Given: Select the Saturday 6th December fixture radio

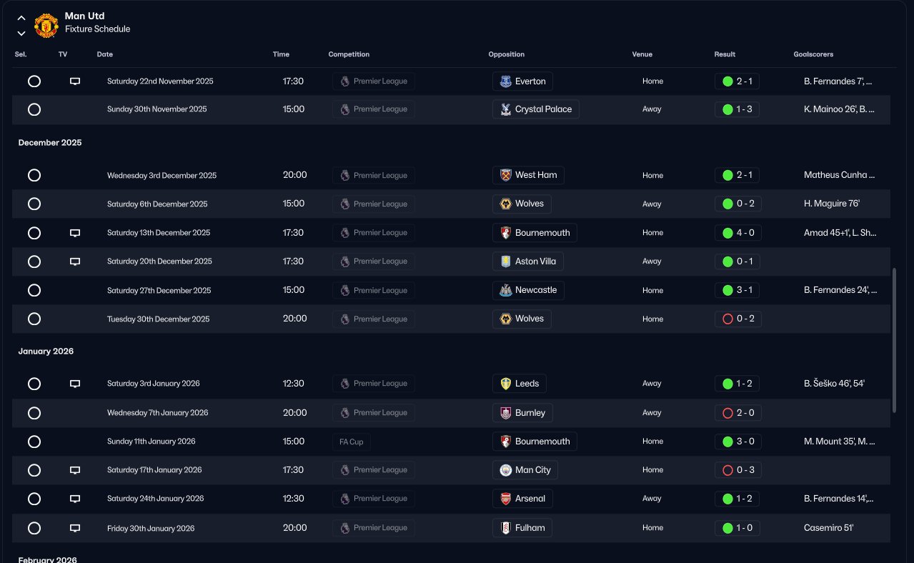Looking at the screenshot, I should point(34,204).
